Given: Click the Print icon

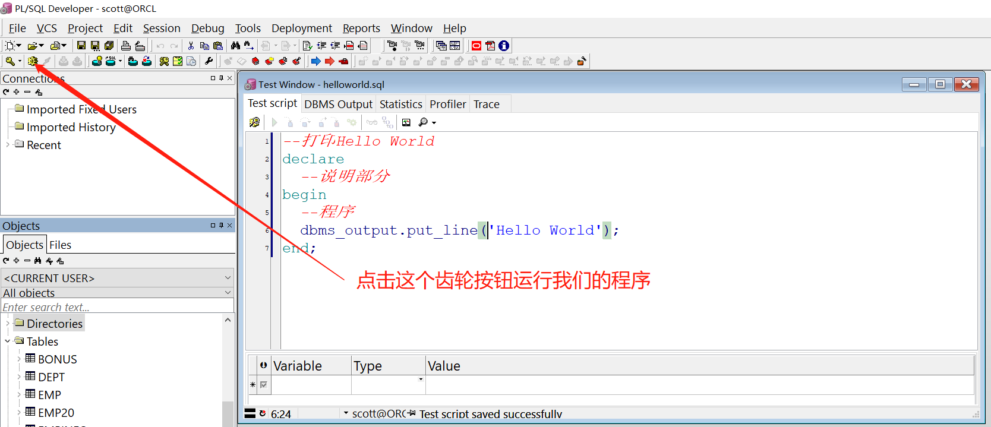Looking at the screenshot, I should [126, 46].
